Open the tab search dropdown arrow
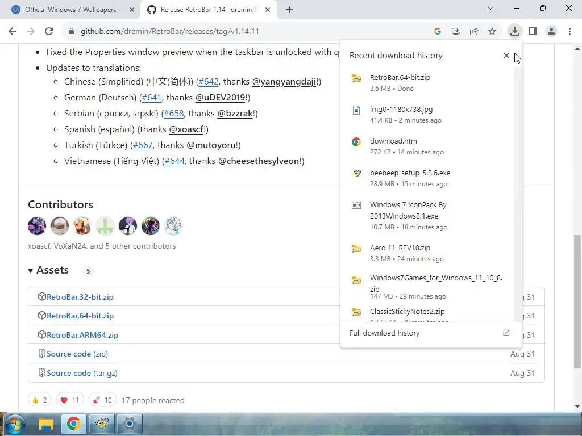This screenshot has height=436, width=582. (x=490, y=8)
